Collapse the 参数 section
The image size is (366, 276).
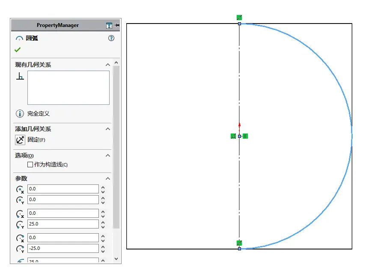[107, 178]
